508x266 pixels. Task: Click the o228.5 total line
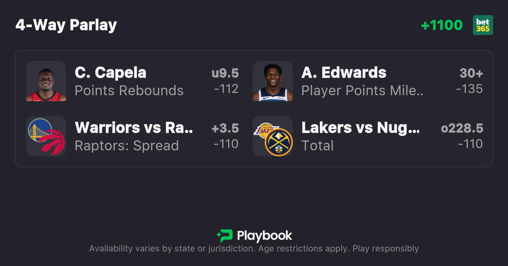[462, 129]
